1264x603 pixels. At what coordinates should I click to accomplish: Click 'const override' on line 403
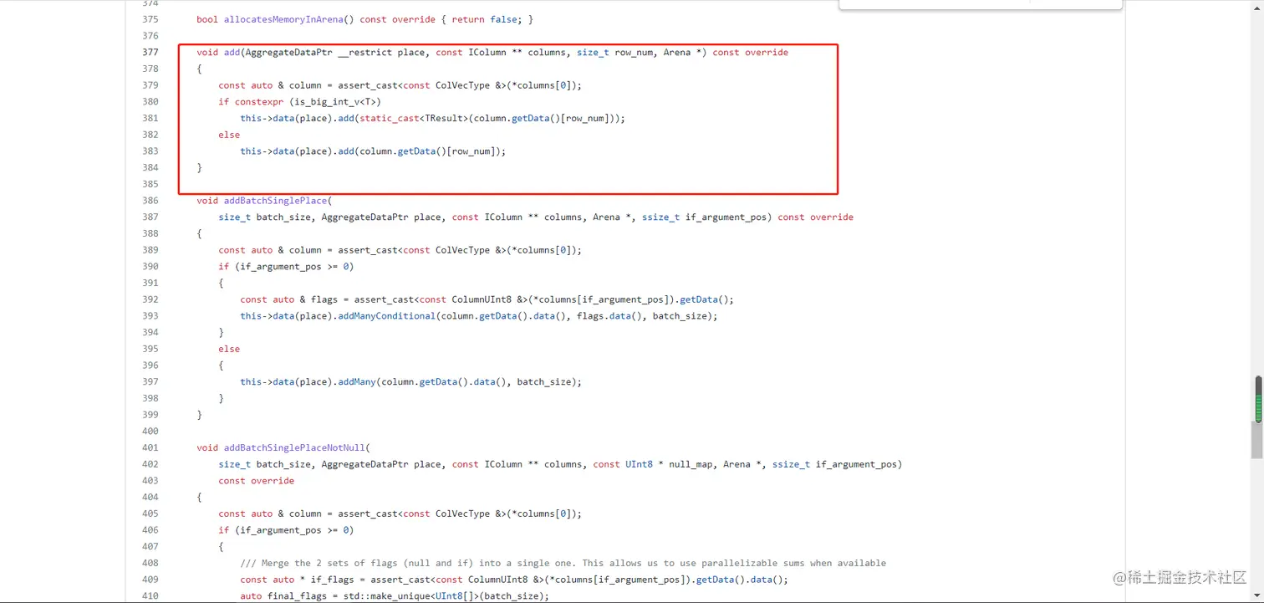pyautogui.click(x=256, y=481)
